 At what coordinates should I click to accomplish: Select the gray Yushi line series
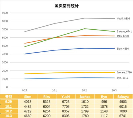click(69, 21)
